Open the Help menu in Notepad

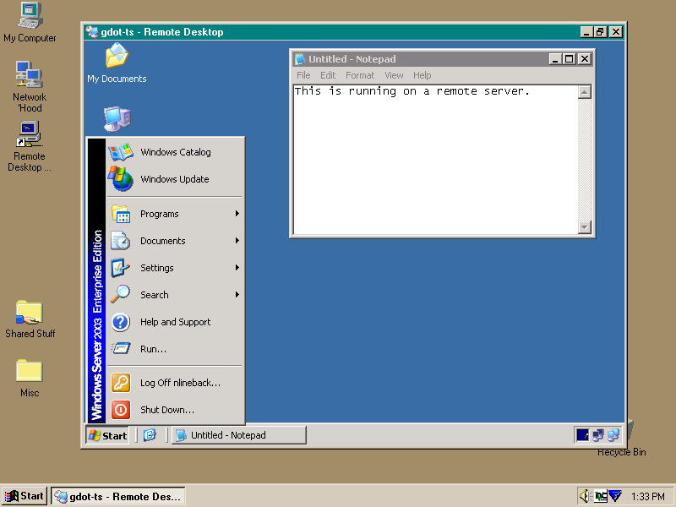422,75
